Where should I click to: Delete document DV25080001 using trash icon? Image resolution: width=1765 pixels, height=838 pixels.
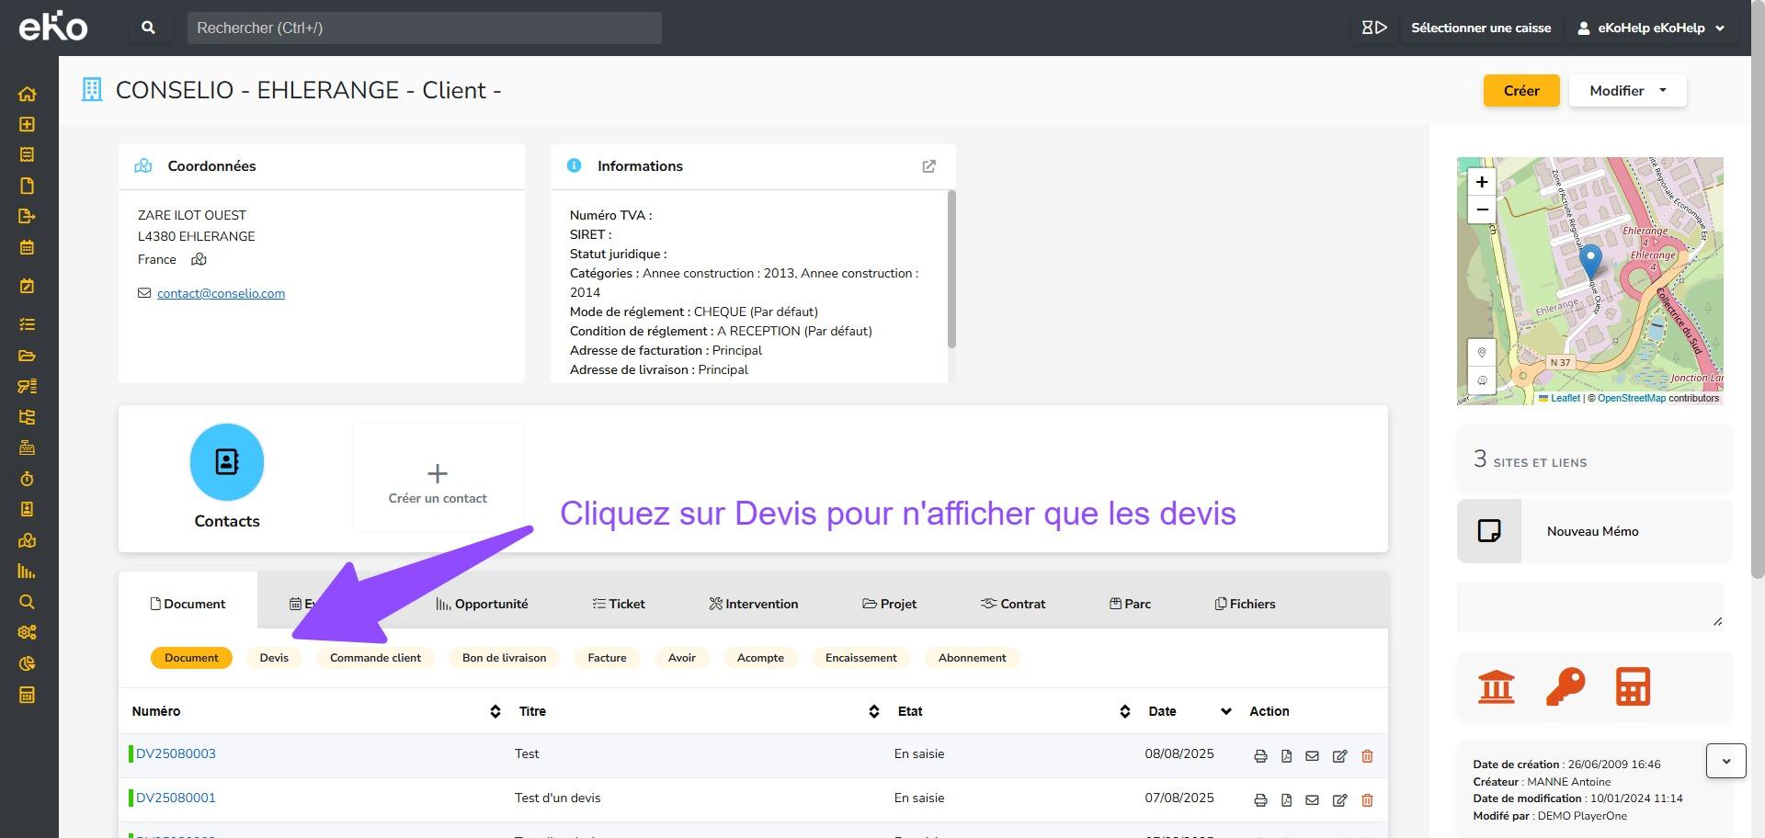coord(1367,799)
